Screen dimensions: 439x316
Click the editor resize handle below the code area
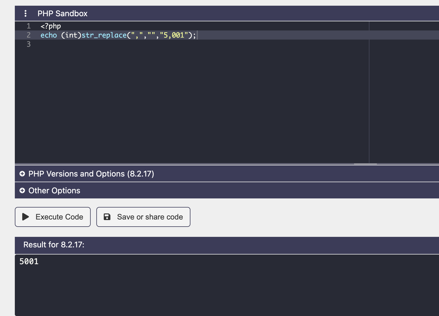click(365, 164)
